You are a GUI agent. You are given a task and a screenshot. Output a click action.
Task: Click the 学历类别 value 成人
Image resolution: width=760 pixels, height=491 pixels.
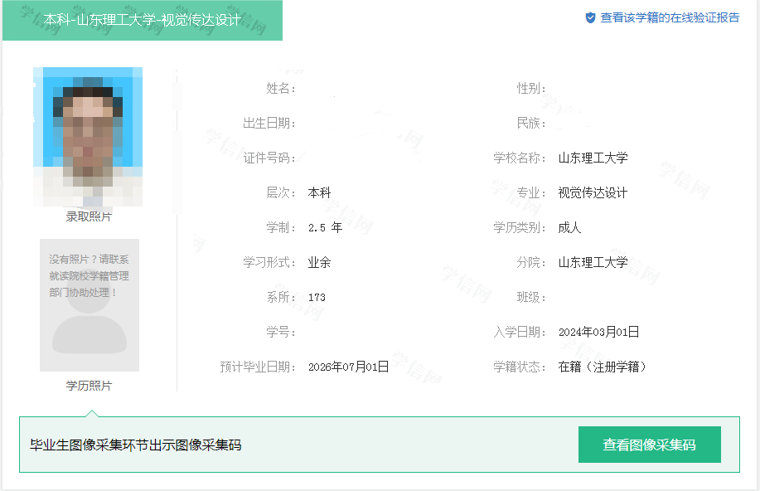point(569,227)
